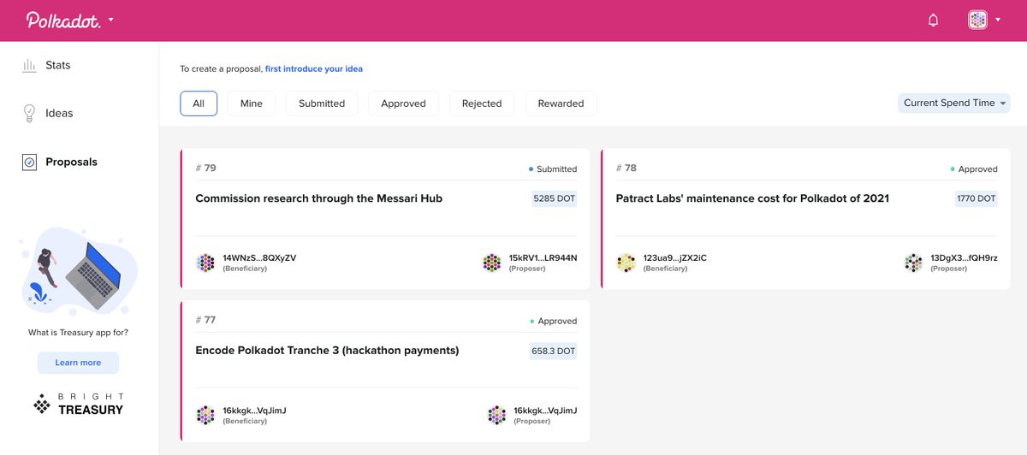Select the Rewarded filter tab

click(x=561, y=103)
